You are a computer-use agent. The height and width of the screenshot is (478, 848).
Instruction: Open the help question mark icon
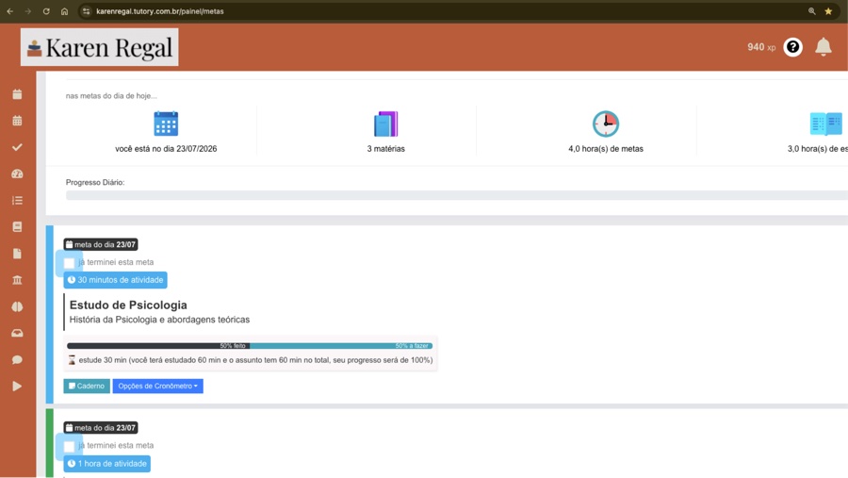792,47
